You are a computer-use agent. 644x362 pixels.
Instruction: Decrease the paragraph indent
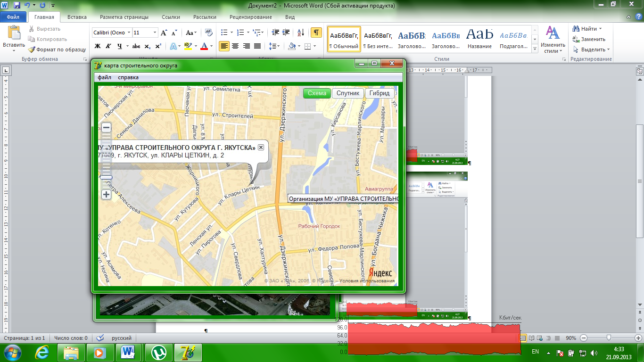click(275, 33)
